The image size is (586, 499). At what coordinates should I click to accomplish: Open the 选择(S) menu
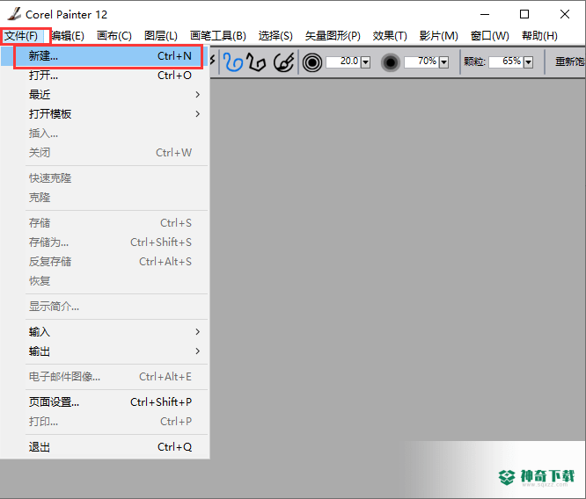(275, 36)
